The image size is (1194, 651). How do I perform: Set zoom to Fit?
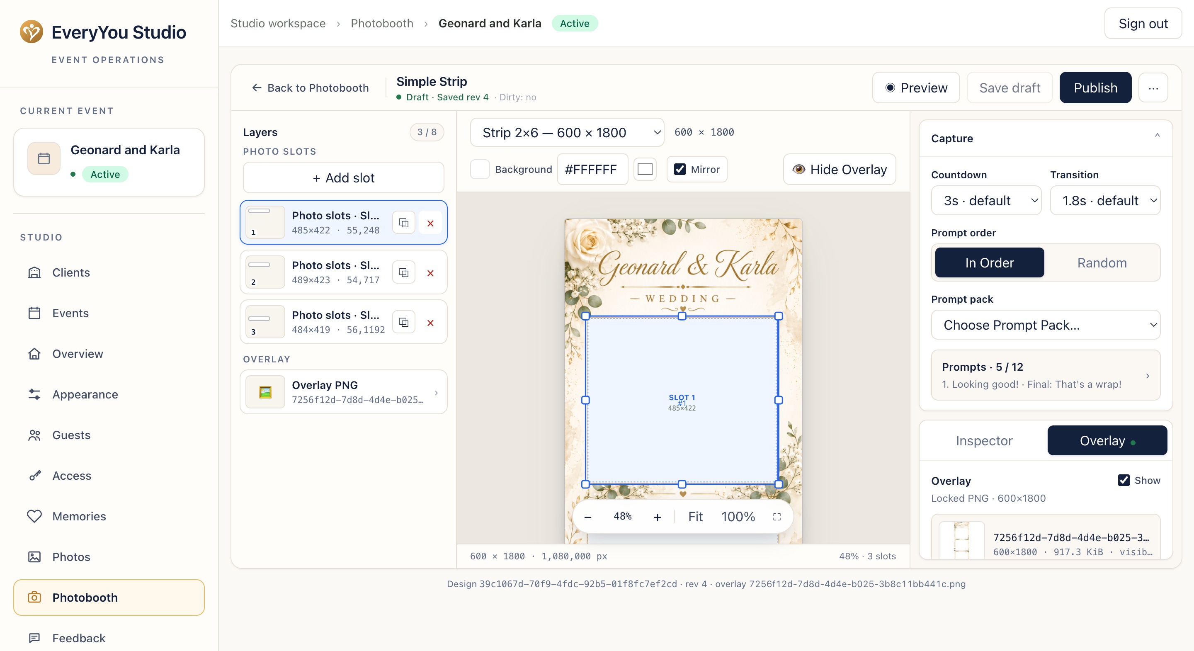click(x=695, y=517)
